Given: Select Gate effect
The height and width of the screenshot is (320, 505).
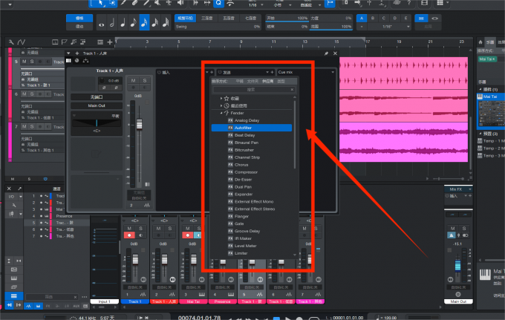Looking at the screenshot, I should click(239, 223).
